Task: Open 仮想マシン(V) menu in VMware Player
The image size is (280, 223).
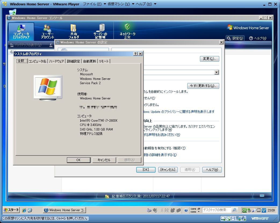Action: click(119, 4)
